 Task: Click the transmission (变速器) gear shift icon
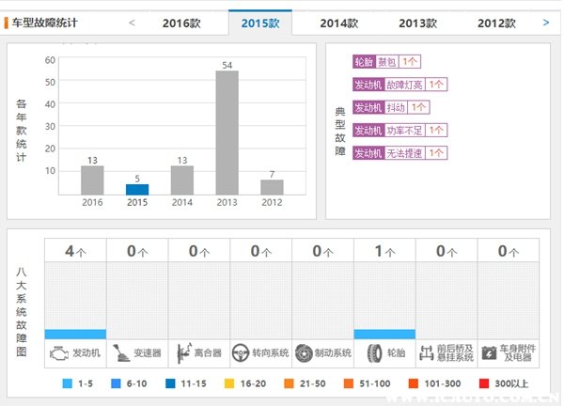tap(121, 353)
